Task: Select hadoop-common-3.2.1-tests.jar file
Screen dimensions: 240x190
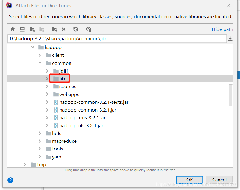Action: point(91,102)
